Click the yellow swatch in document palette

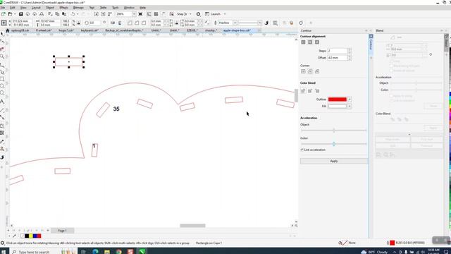31,236
